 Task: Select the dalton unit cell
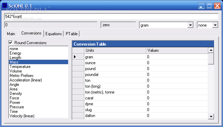(115, 116)
